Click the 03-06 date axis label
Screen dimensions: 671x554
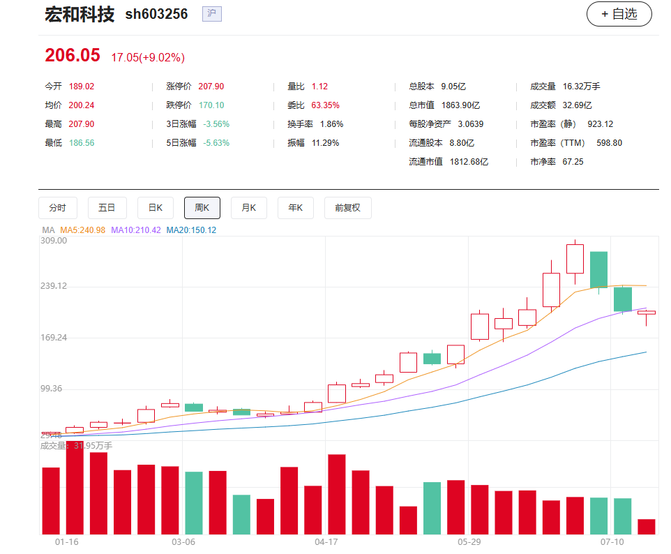click(183, 542)
